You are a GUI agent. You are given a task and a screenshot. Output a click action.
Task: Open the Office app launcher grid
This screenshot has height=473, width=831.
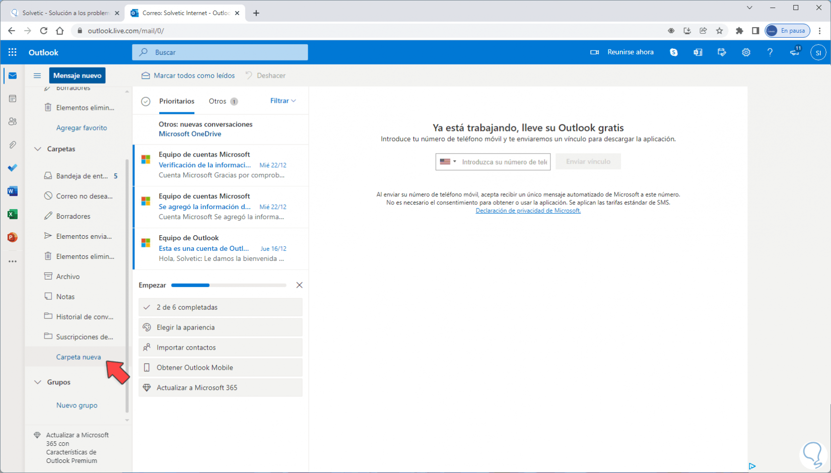tap(13, 52)
